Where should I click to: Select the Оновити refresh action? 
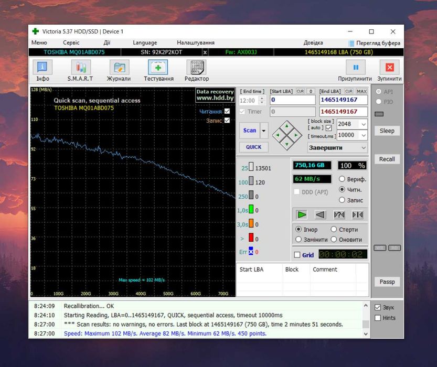click(x=334, y=240)
